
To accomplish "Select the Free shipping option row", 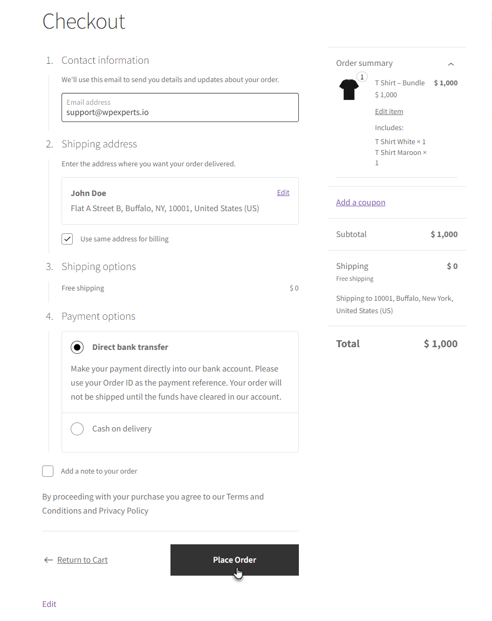I will (x=180, y=288).
